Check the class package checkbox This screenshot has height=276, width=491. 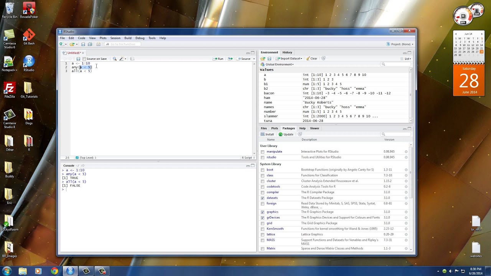click(x=262, y=176)
